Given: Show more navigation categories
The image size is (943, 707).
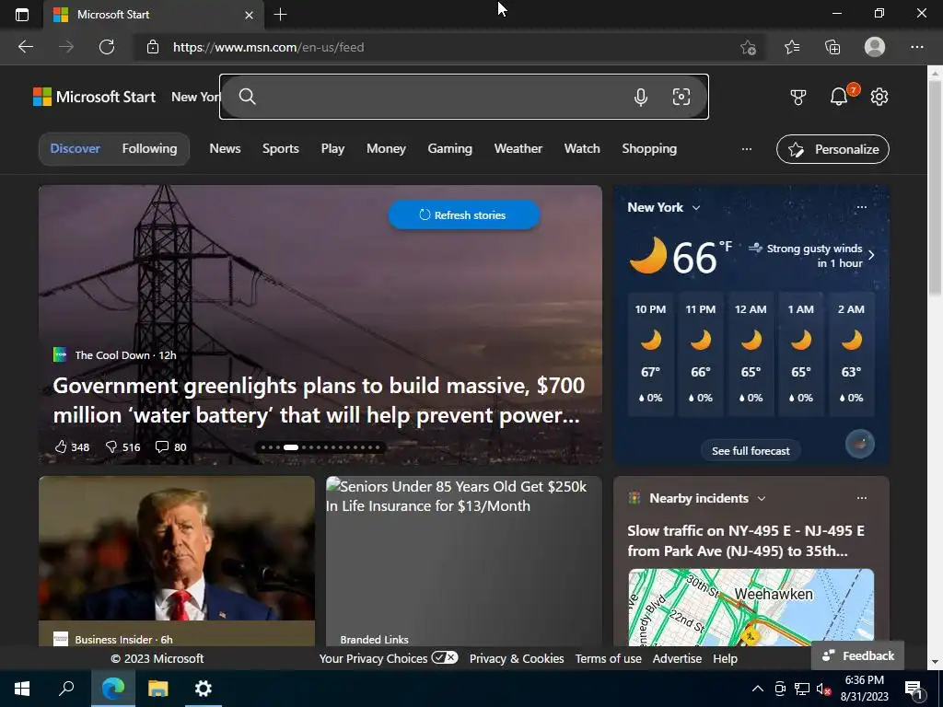Looking at the screenshot, I should pyautogui.click(x=746, y=149).
